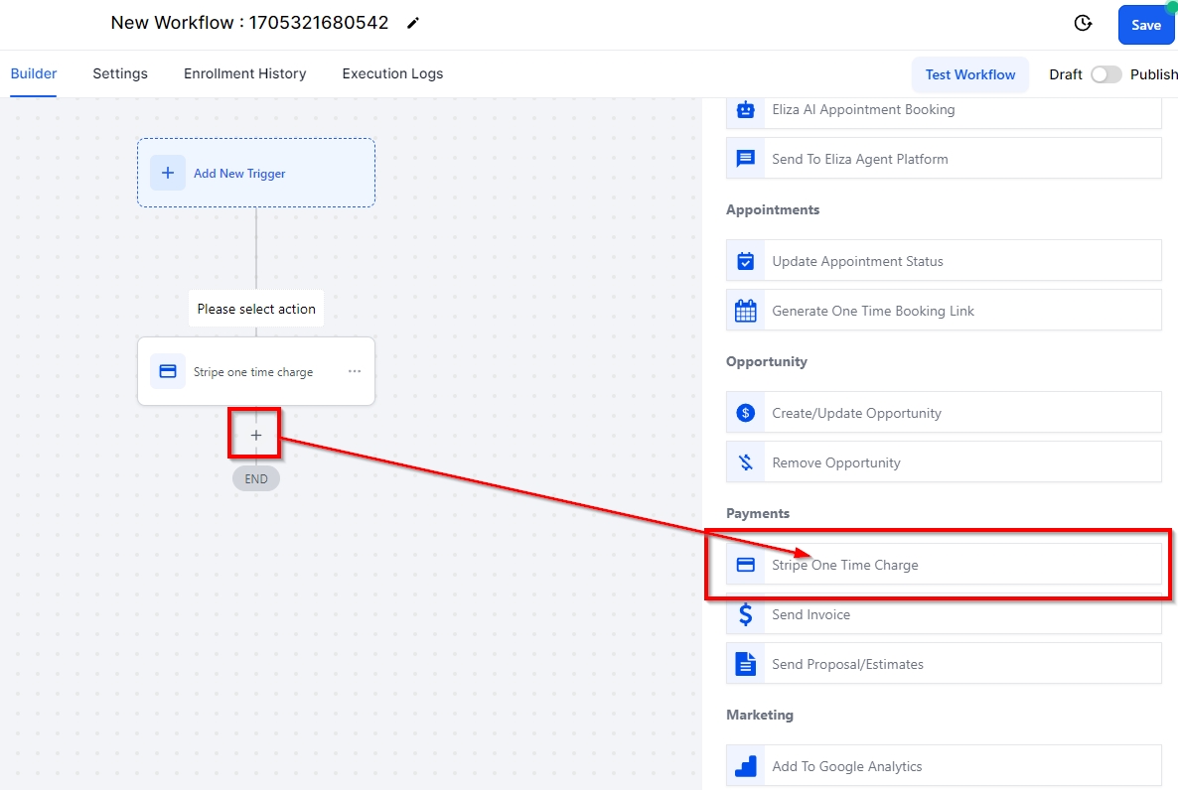Toggle the Draft/Publish switch
The image size is (1178, 790).
(1105, 74)
